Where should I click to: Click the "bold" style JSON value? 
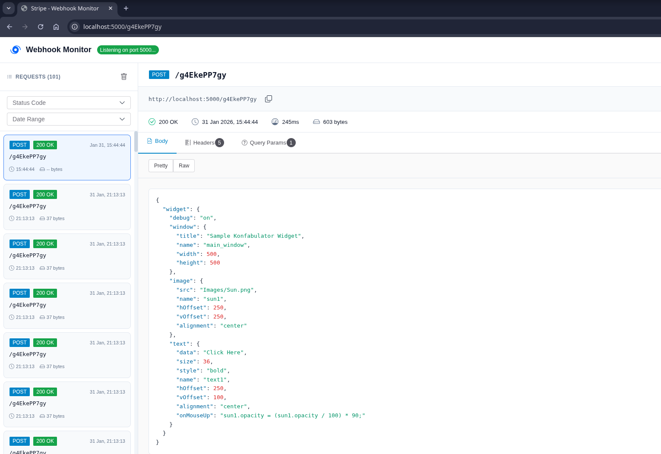(217, 371)
